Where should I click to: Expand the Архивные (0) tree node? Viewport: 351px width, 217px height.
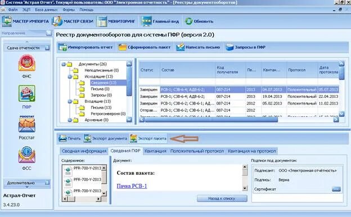coord(70,120)
